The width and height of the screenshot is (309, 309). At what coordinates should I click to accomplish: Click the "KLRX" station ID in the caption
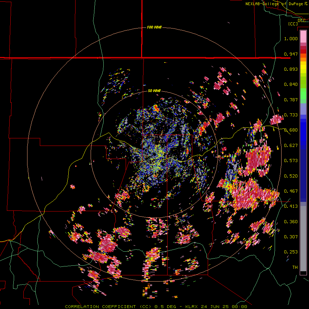pyautogui.click(x=192, y=307)
